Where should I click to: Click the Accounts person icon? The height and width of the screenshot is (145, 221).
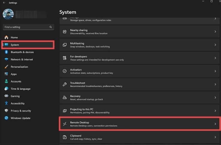(x=6, y=81)
